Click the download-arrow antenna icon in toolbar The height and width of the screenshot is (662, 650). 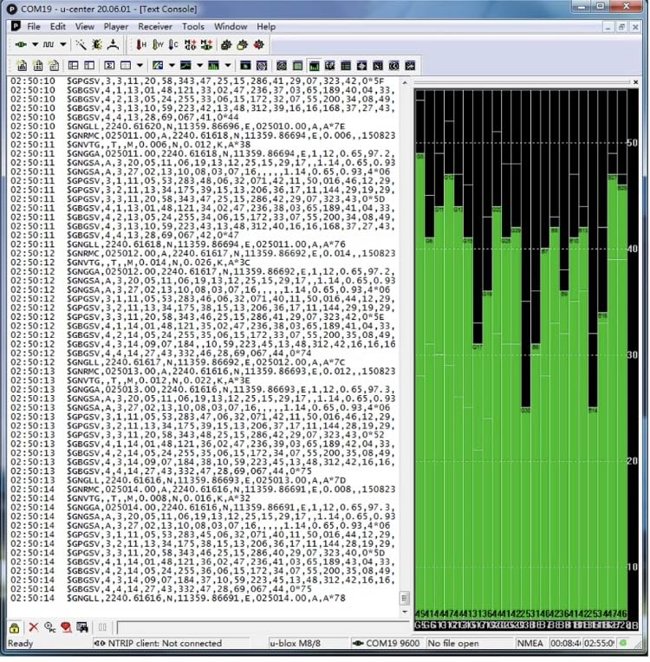click(x=114, y=44)
